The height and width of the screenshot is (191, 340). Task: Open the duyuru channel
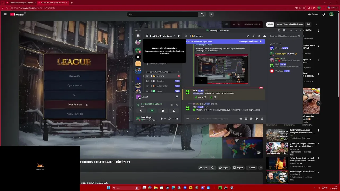pos(163,76)
